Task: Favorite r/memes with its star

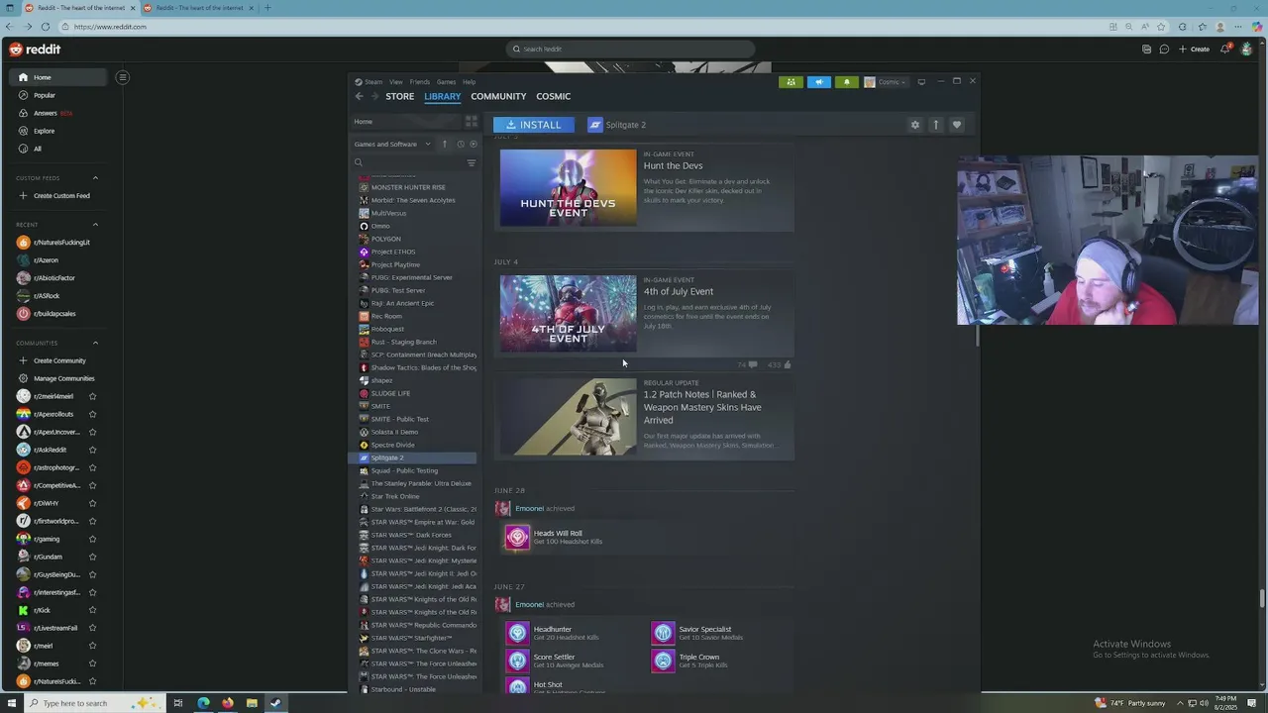Action: (92, 663)
